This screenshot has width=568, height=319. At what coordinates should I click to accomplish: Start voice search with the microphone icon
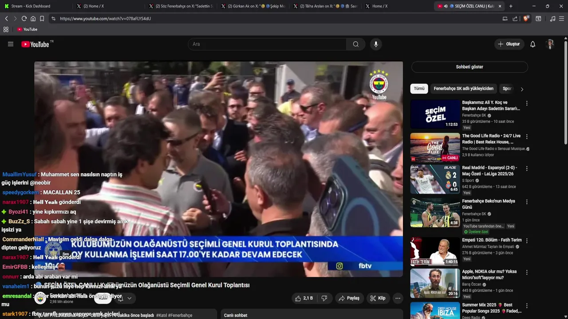click(376, 44)
